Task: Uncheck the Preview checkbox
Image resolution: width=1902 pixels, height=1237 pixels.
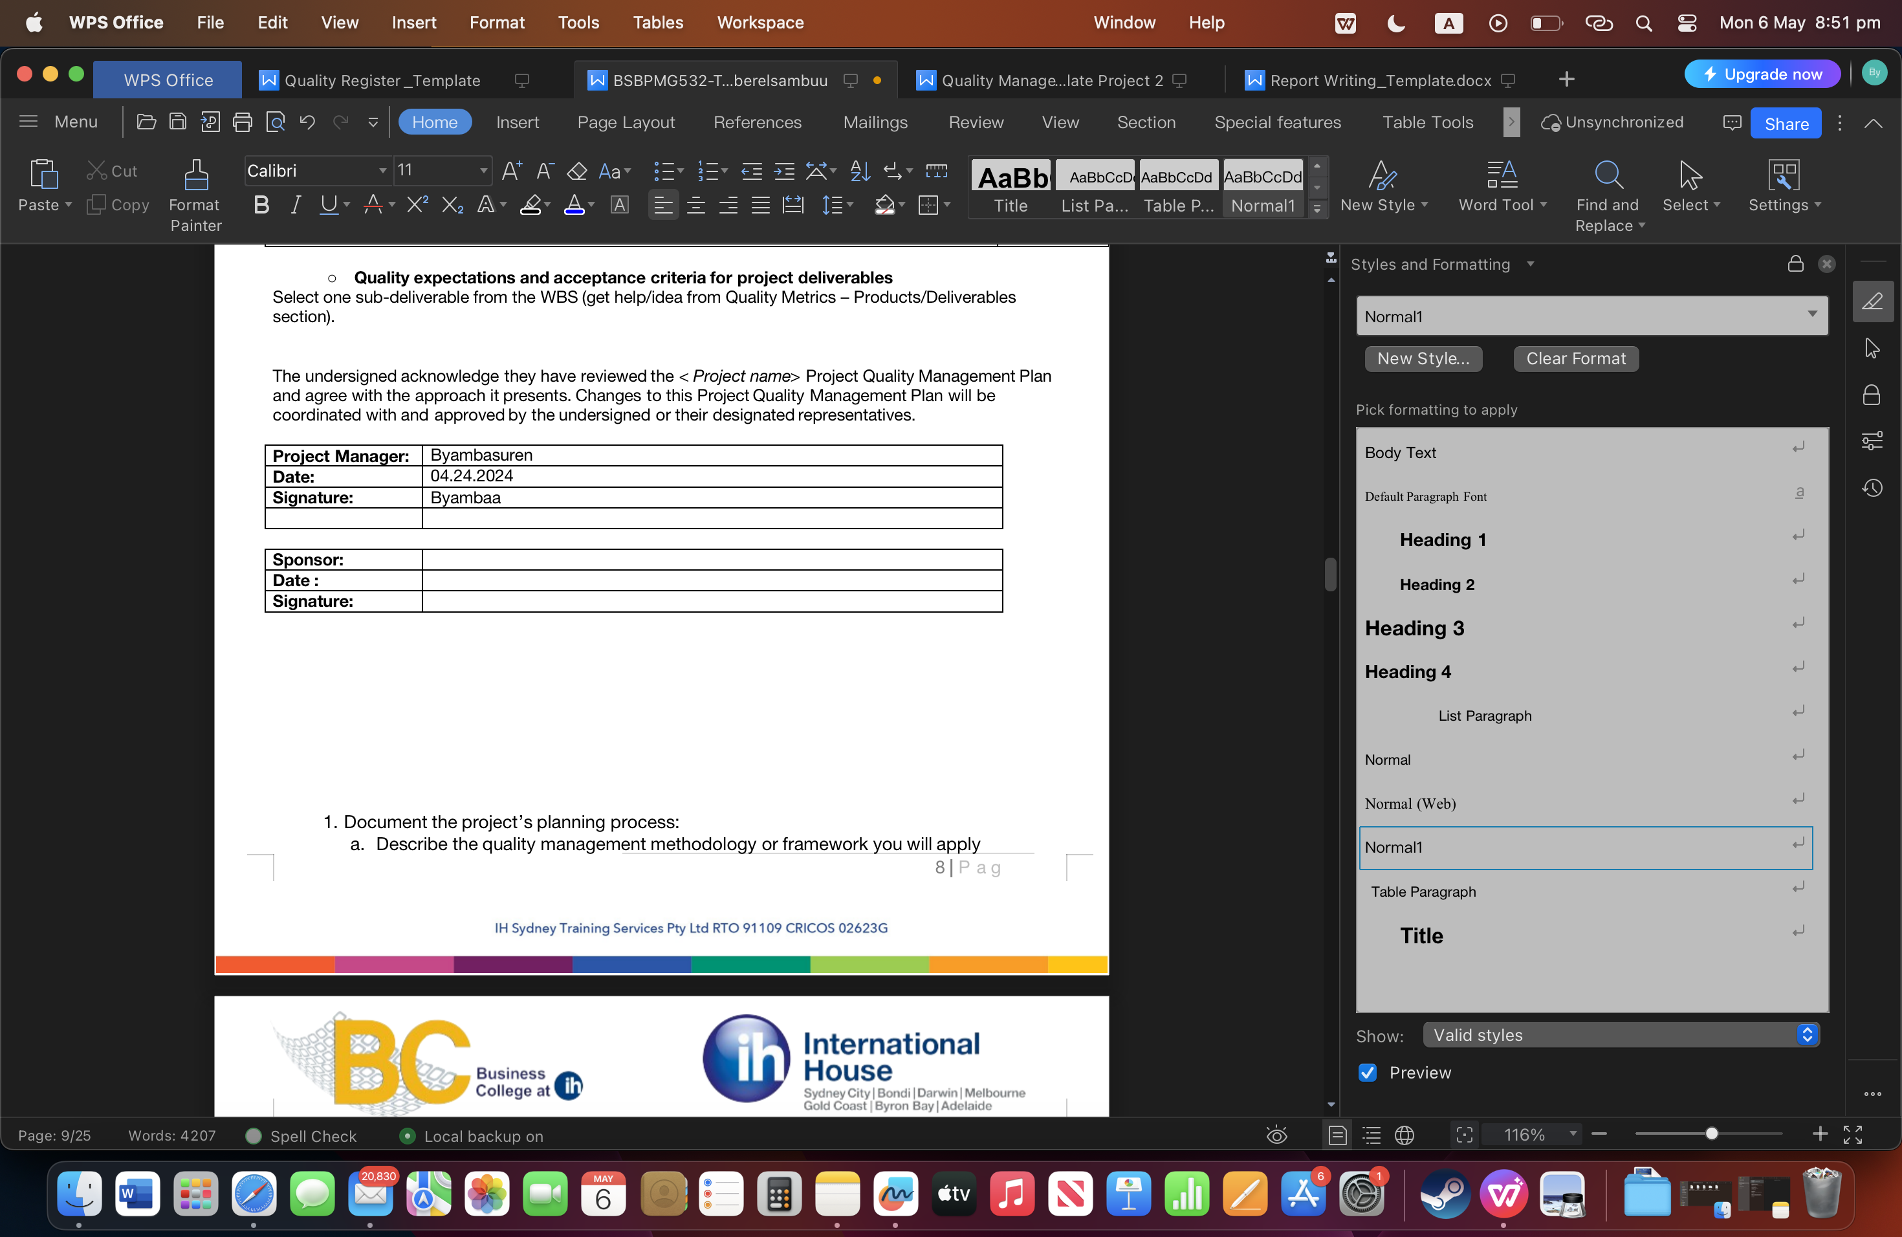Action: [x=1368, y=1073]
